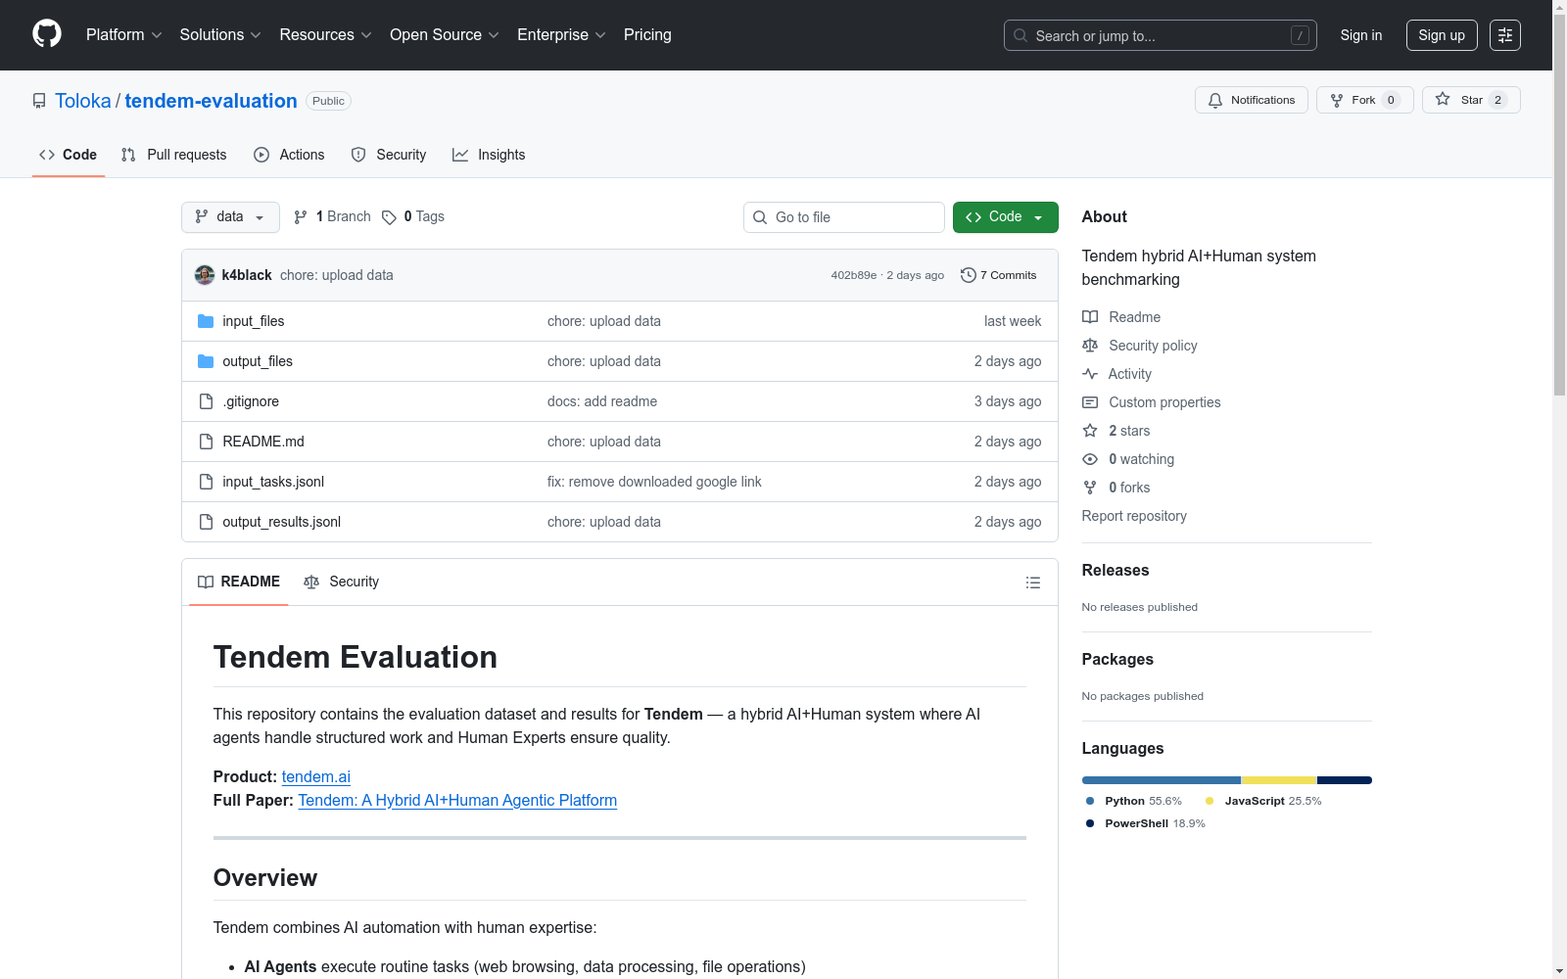Click the eye icon beside 0 watching
The image size is (1567, 979).
coord(1090,459)
